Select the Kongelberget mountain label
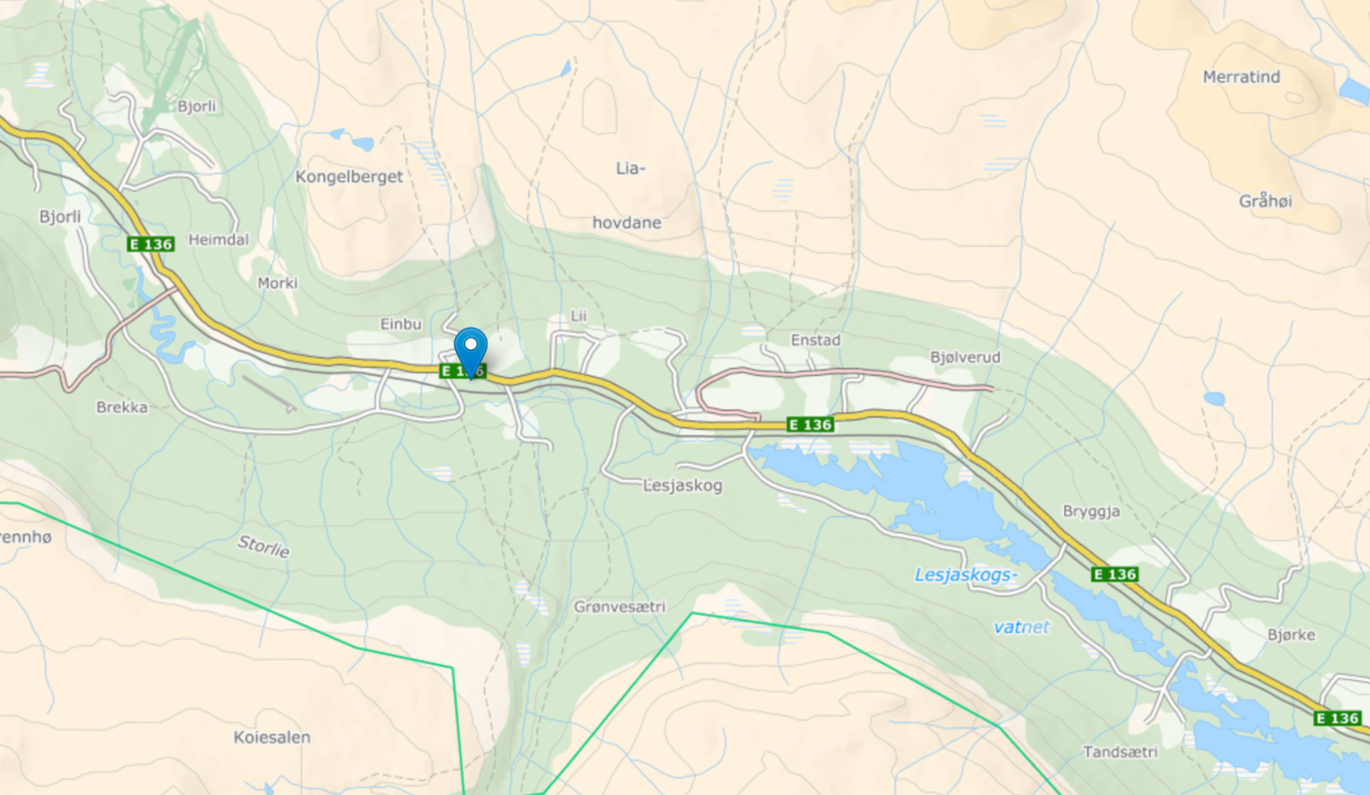Viewport: 1370px width, 795px height. tap(349, 177)
